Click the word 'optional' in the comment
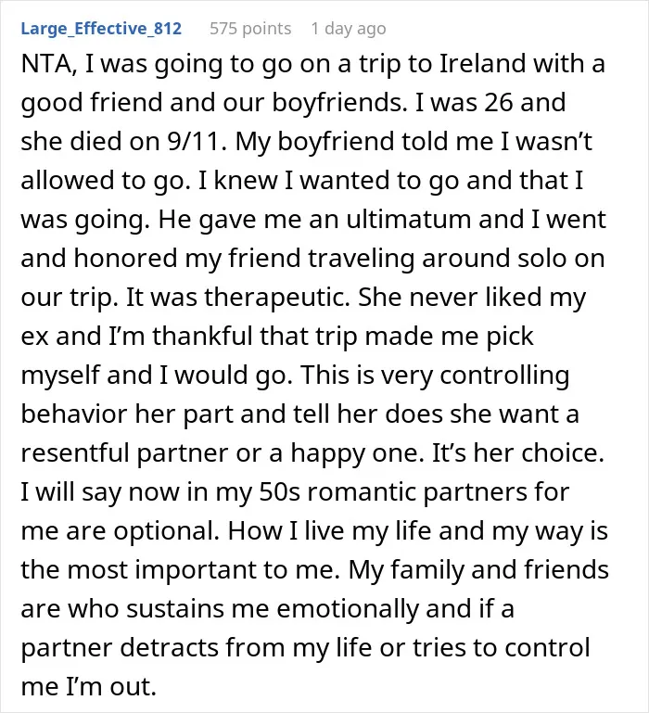 pos(167,531)
